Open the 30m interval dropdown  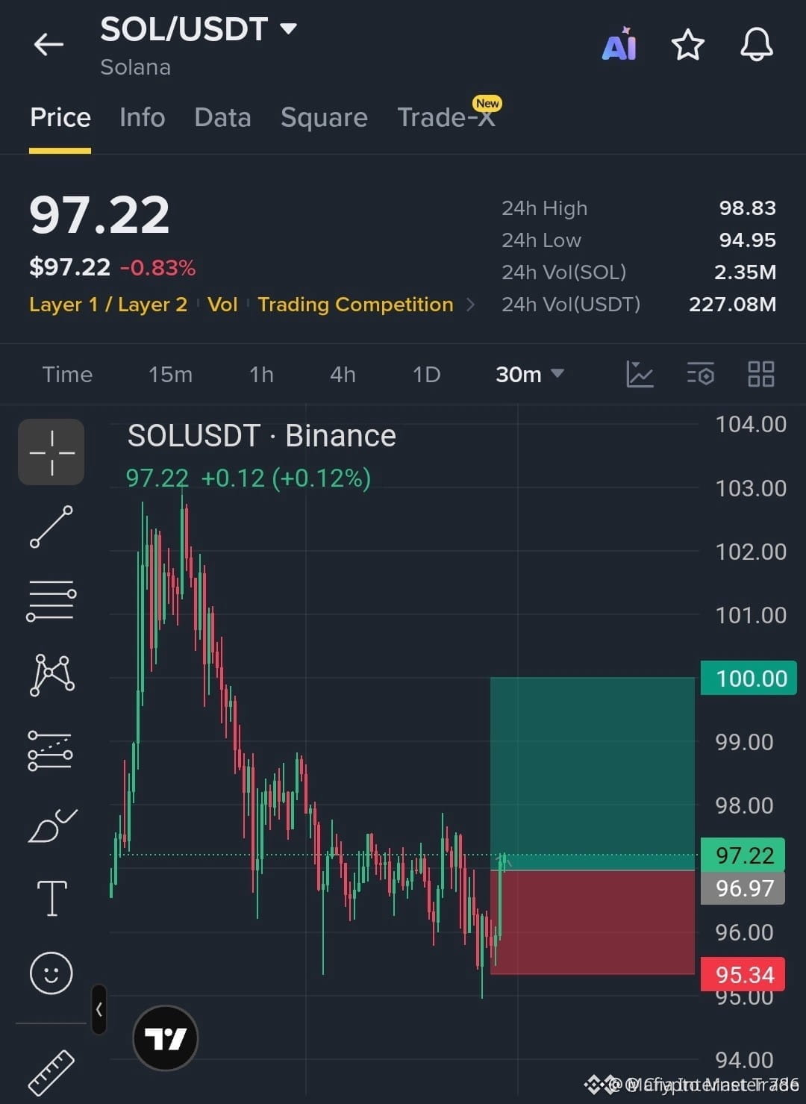[530, 374]
